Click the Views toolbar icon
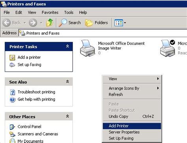Viewport: 187px width, 143px height. click(119, 23)
